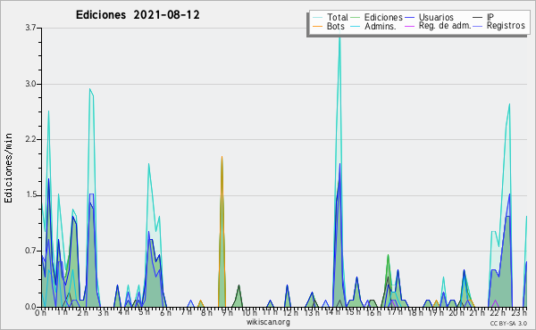Click the '21 h' x-axis label
The width and height of the screenshot is (536, 330).
[478, 312]
